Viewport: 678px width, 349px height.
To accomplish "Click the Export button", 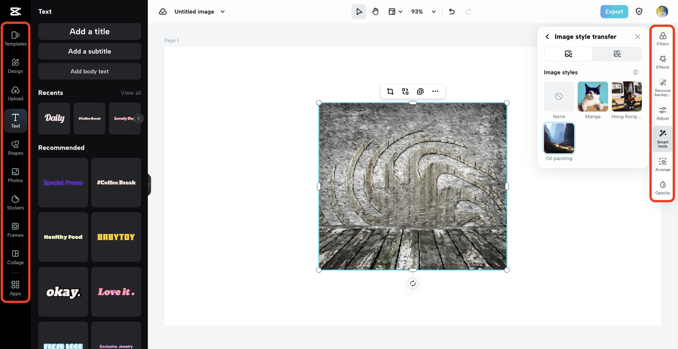I will 614,12.
